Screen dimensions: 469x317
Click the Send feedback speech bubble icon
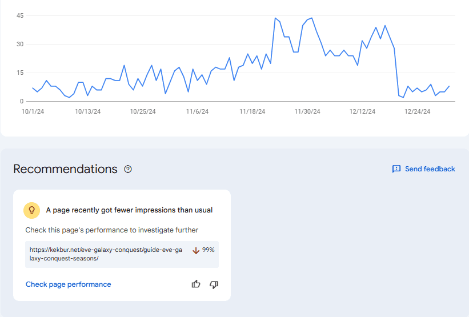tap(396, 169)
